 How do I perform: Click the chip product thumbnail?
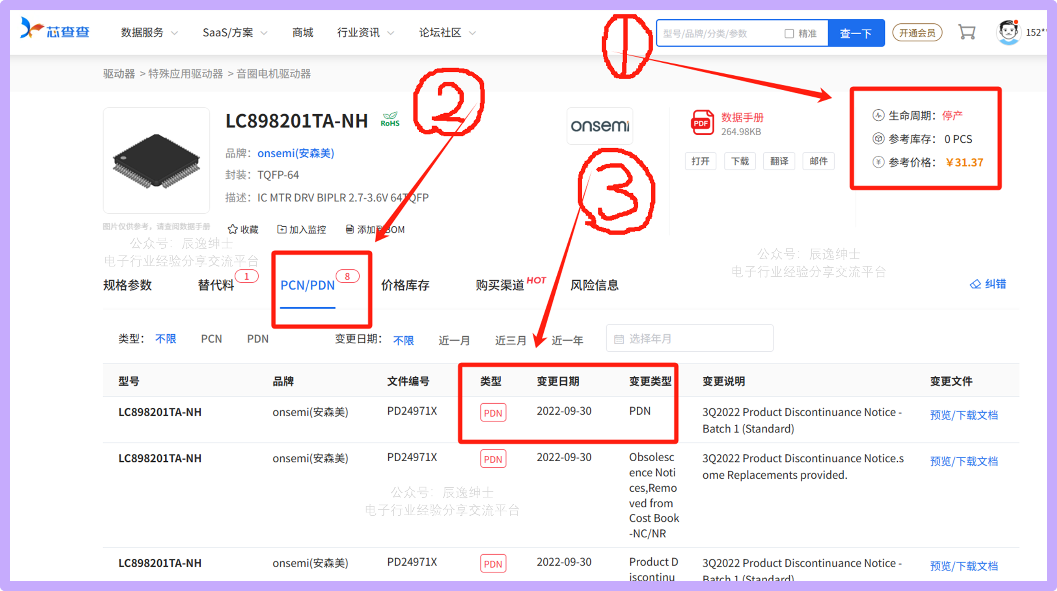pyautogui.click(x=157, y=160)
